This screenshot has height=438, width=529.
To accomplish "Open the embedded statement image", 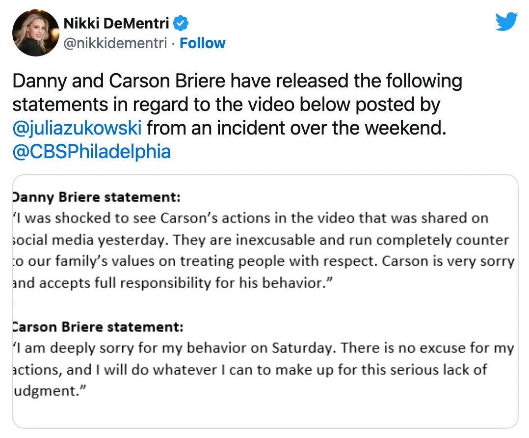I will (x=264, y=302).
